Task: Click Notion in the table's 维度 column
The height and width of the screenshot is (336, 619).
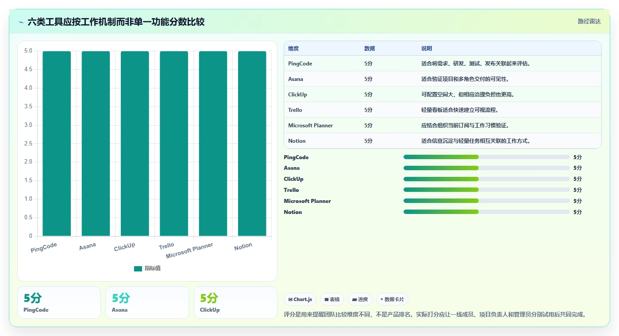Action: 297,141
